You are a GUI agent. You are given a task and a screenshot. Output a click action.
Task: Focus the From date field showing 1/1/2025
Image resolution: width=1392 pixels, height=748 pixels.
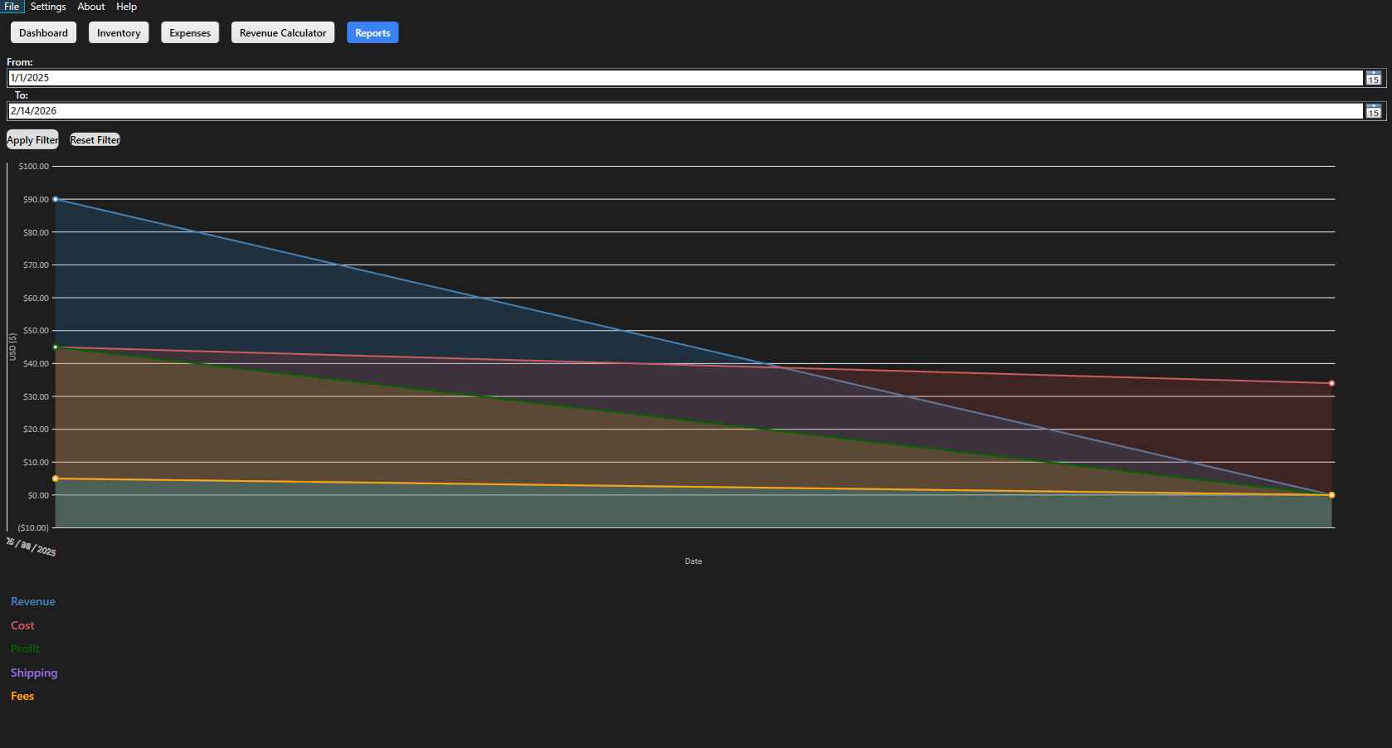(685, 78)
